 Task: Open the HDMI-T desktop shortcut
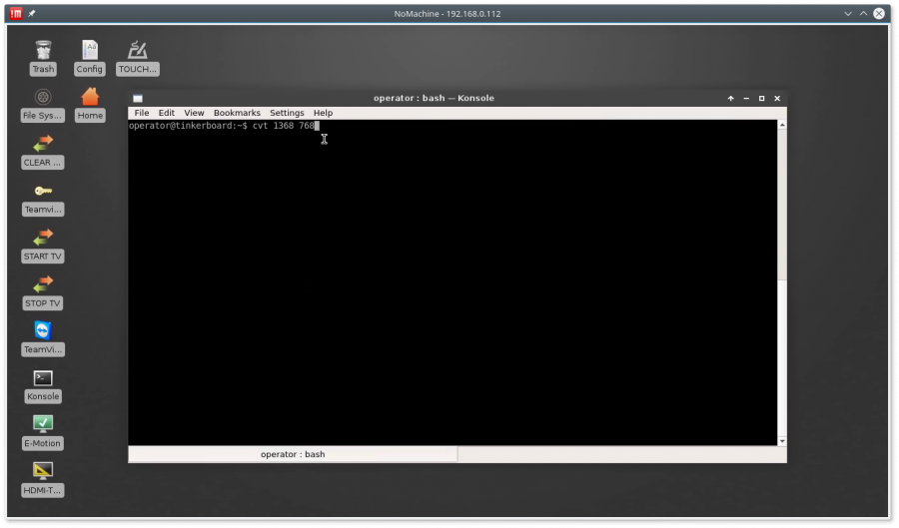[x=43, y=471]
